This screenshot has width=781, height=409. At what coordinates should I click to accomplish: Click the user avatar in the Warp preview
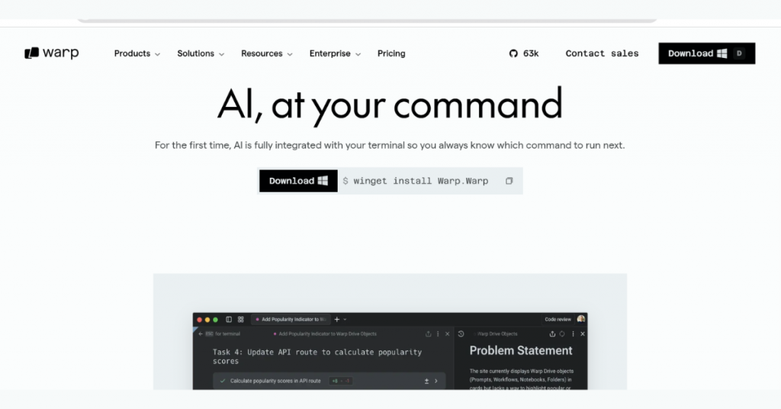[x=580, y=319]
